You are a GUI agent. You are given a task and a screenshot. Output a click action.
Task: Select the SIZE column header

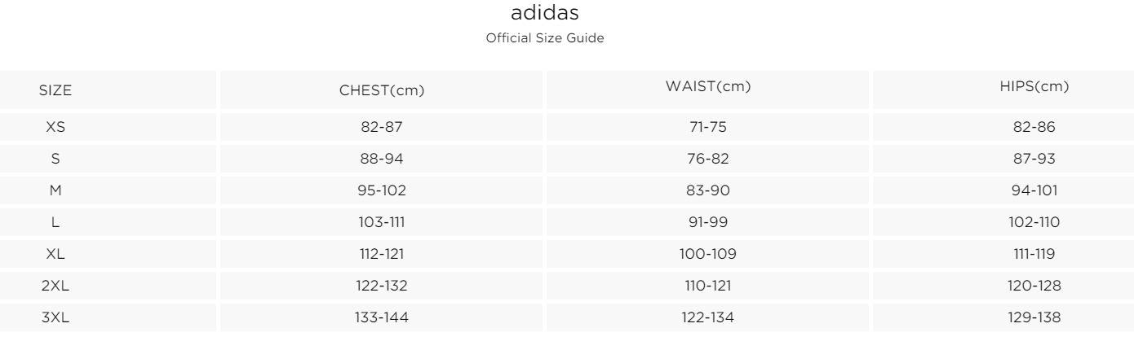pos(55,91)
